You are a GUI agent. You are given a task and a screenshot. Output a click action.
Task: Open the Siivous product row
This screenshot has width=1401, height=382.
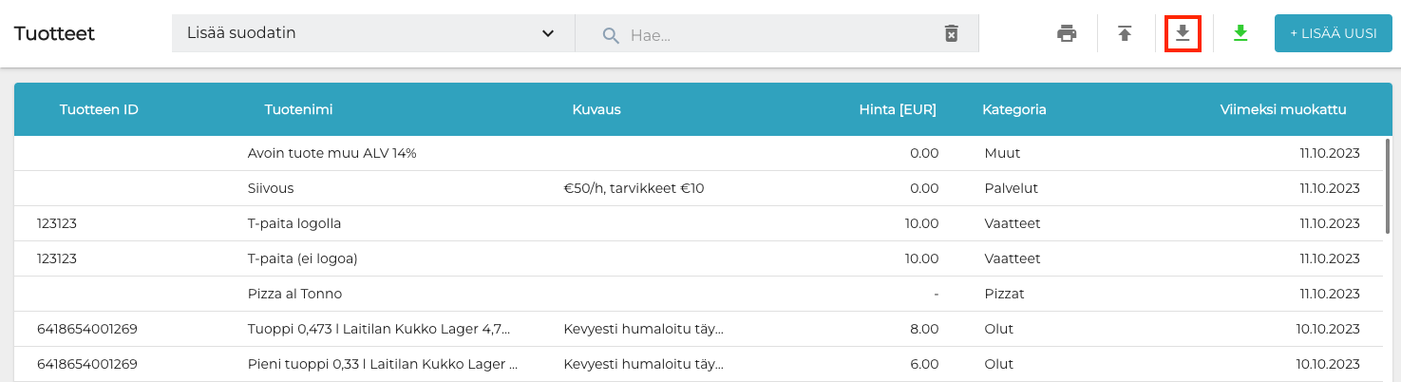click(271, 188)
